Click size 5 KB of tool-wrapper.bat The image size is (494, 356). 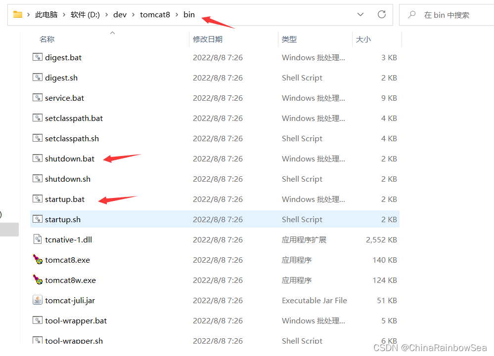point(389,321)
